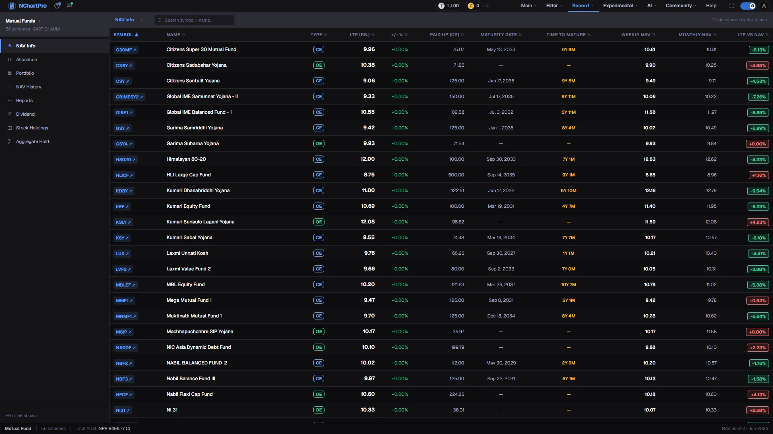Open the token info icon
Viewport: 773px width, 434px height.
click(x=488, y=6)
